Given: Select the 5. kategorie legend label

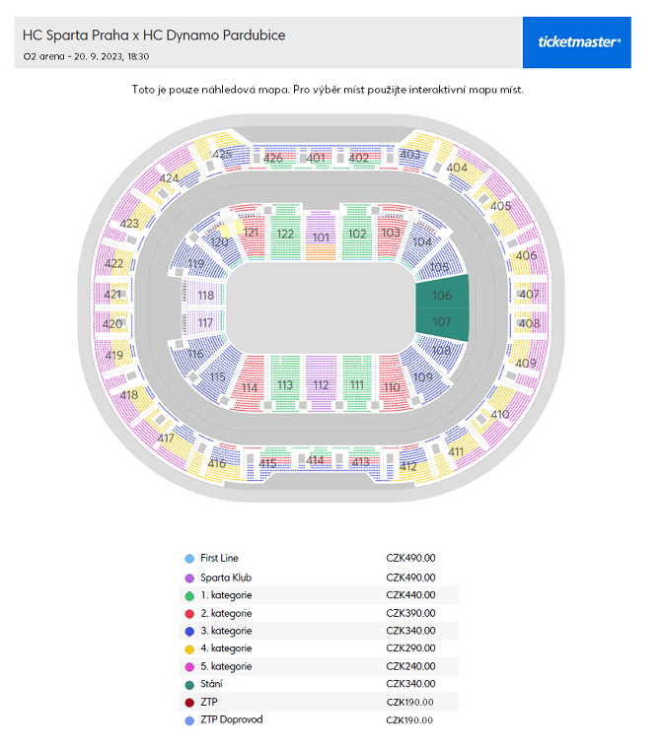Looking at the screenshot, I should [226, 666].
